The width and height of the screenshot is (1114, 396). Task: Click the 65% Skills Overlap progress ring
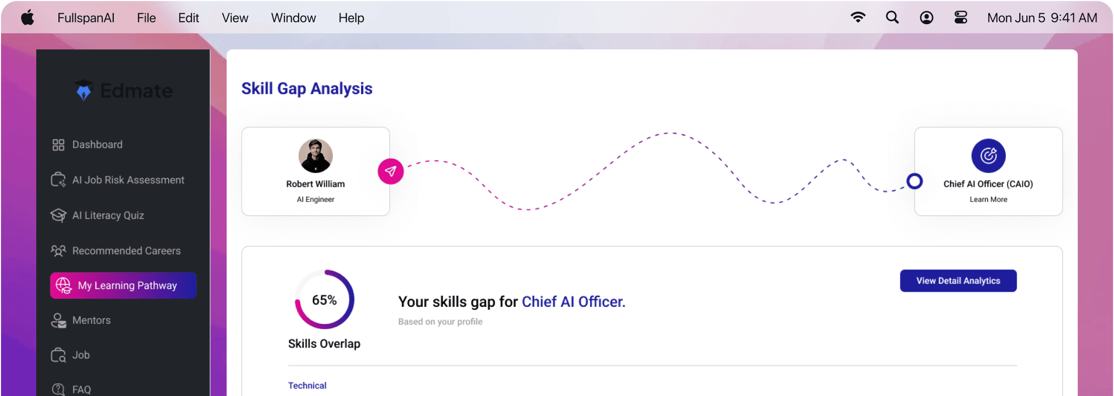324,299
